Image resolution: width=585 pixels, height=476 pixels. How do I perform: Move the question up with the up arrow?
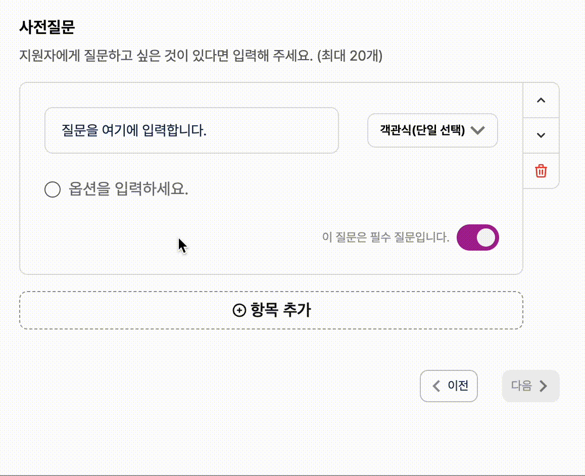point(541,101)
